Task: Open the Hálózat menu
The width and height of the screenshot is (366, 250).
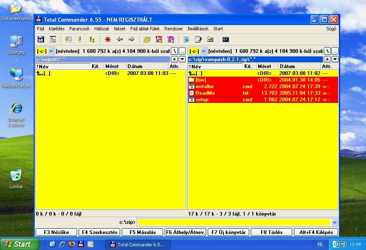Action: 102,29
